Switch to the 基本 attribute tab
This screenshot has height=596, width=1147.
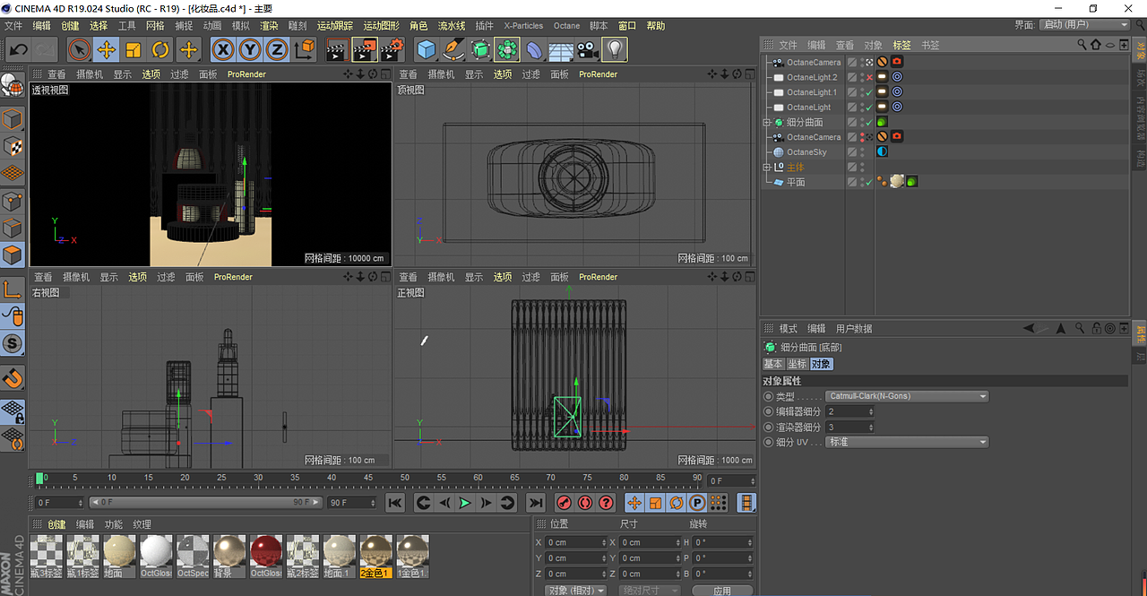pos(772,364)
